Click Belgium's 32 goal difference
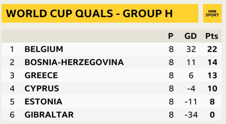 (x=191, y=49)
